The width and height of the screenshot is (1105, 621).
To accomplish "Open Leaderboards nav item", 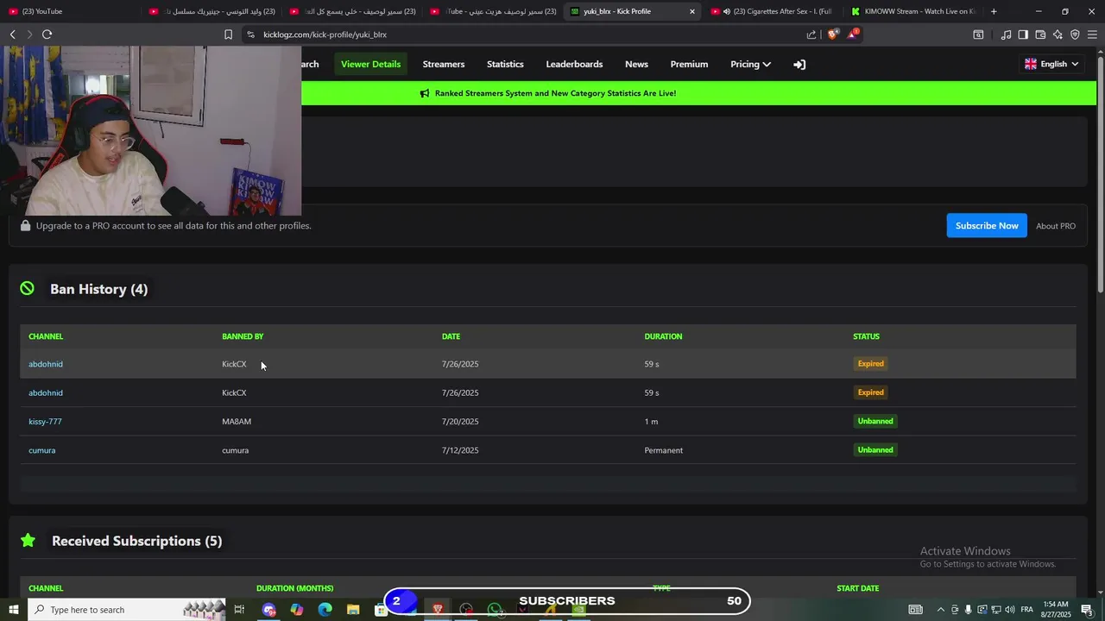I will (574, 64).
